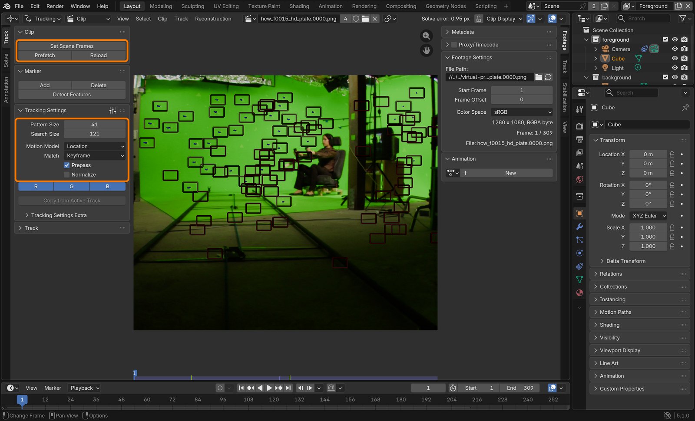Click the outliner filter funnel icon
Viewport: 695px width, 421px height.
tap(682, 18)
